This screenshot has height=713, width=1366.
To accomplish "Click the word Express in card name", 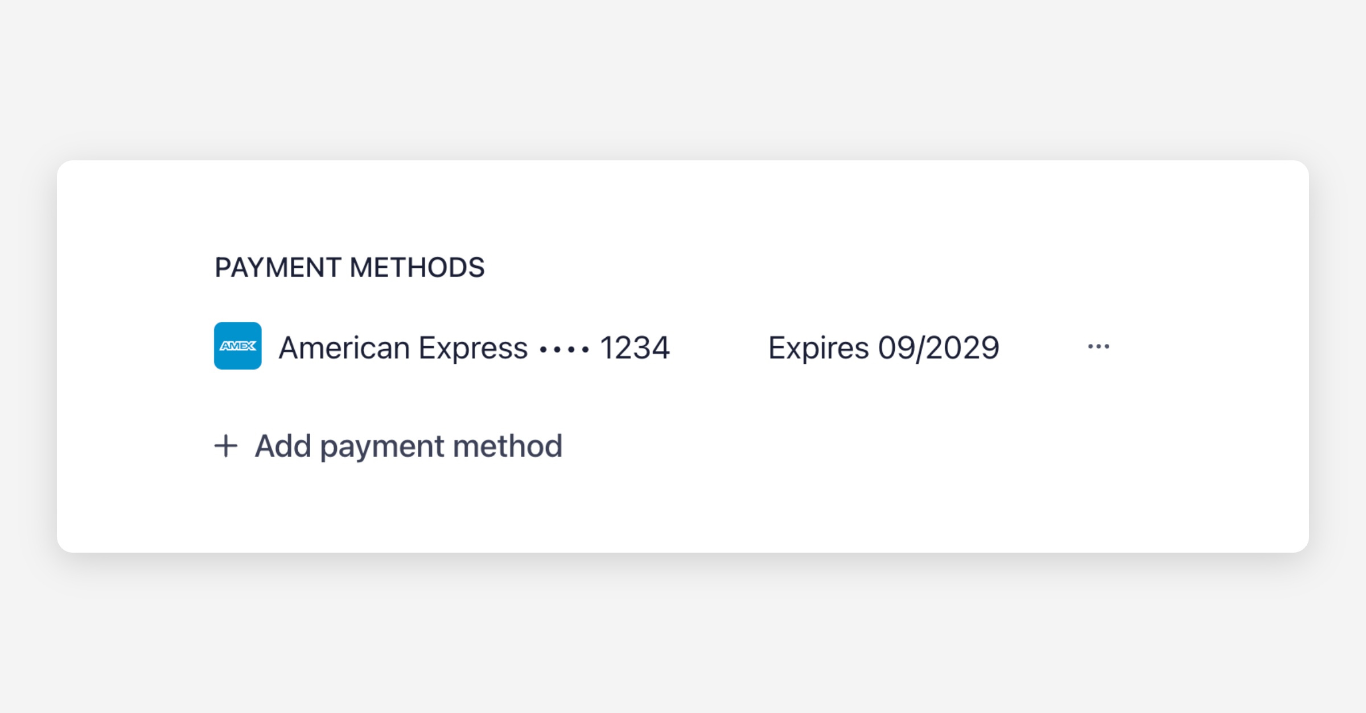I will pyautogui.click(x=473, y=347).
